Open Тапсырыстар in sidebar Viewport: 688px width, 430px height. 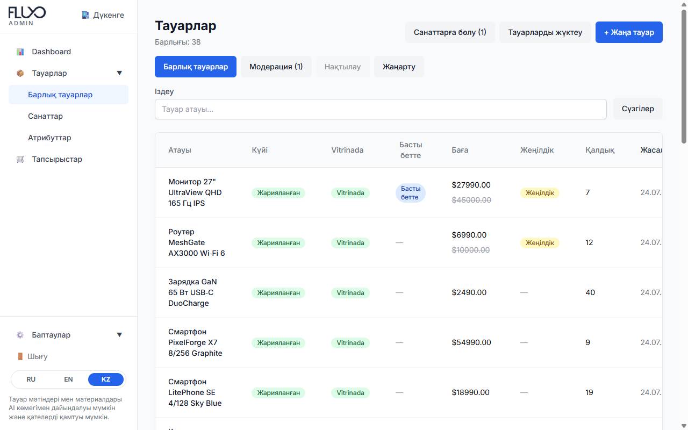(69, 159)
